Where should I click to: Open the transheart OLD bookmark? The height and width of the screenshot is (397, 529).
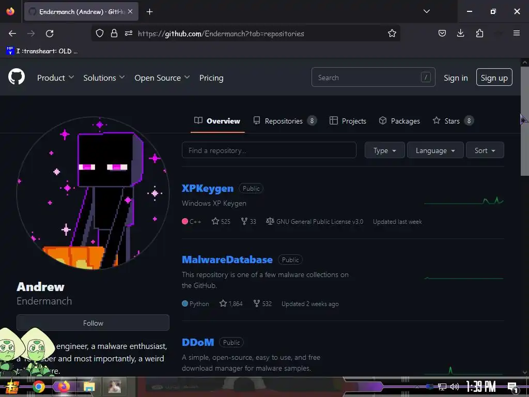point(42,51)
